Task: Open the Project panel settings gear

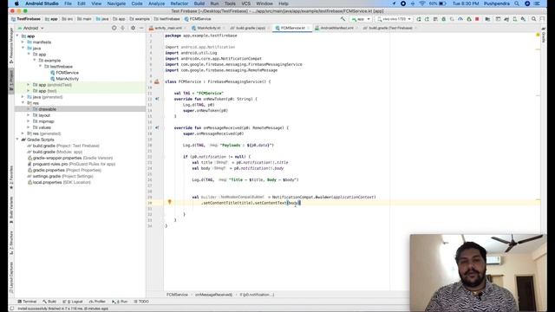Action: [133, 28]
